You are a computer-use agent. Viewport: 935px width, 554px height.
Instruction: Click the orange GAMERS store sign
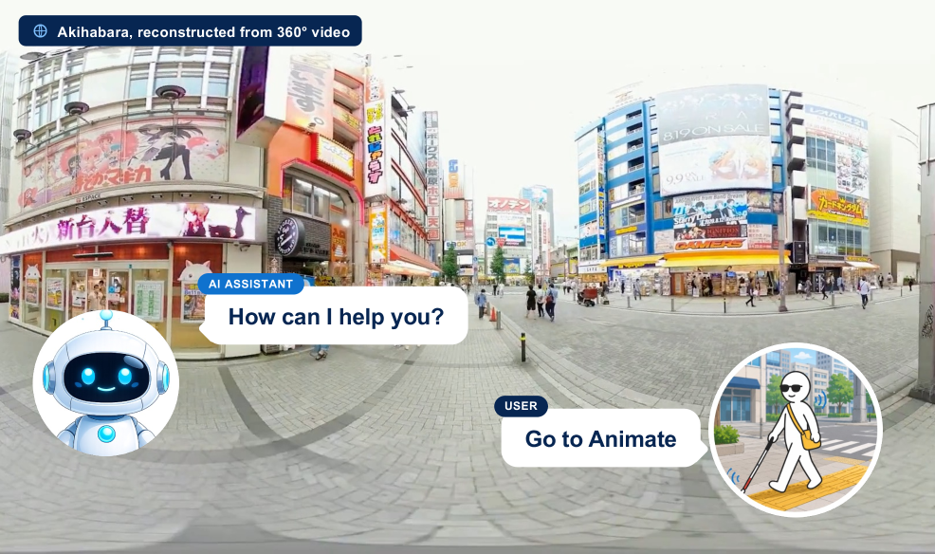pyautogui.click(x=709, y=245)
